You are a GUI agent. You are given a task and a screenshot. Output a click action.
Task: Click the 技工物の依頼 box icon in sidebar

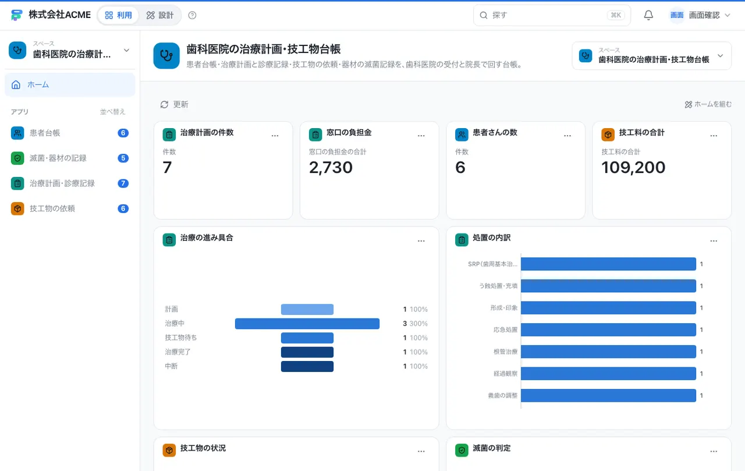pyautogui.click(x=17, y=208)
